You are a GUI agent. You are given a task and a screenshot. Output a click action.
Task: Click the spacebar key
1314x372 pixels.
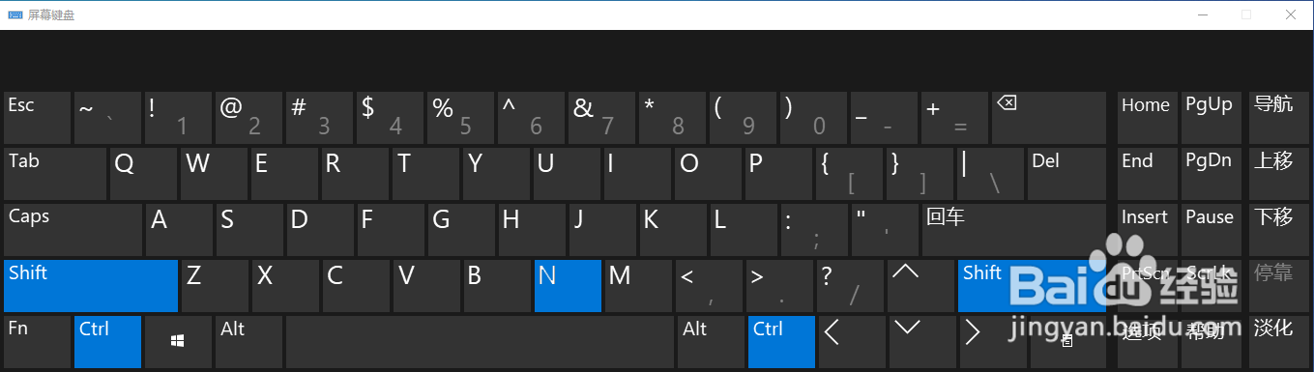point(480,341)
